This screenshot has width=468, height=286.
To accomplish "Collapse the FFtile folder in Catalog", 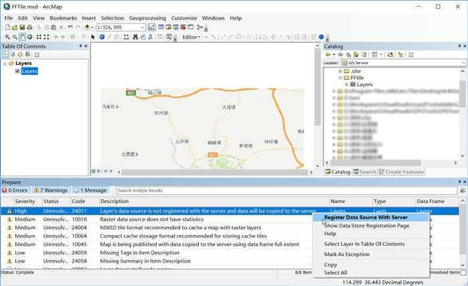I will pos(340,78).
